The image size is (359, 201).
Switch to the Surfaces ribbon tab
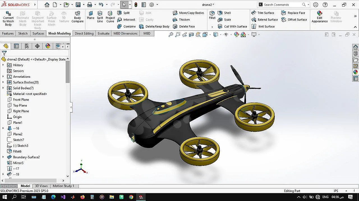pos(38,33)
